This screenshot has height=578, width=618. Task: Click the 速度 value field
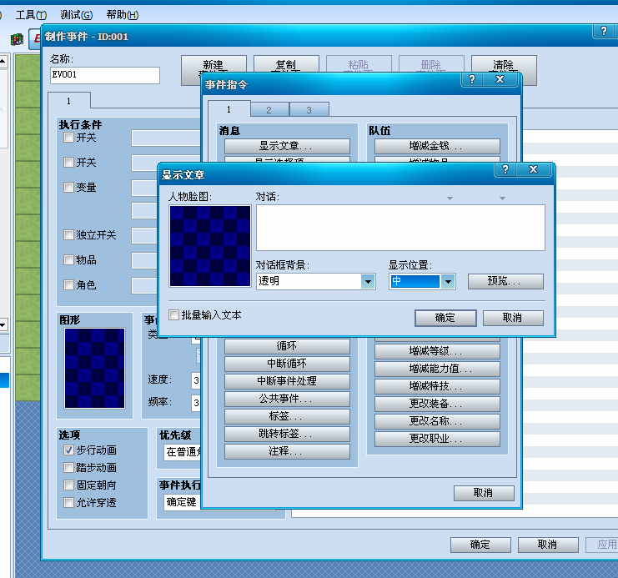tap(196, 380)
